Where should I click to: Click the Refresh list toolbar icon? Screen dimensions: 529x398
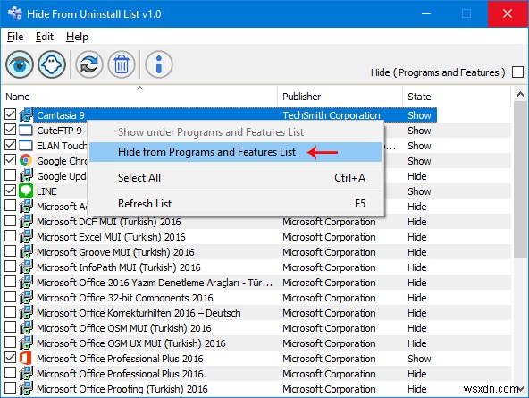[89, 64]
